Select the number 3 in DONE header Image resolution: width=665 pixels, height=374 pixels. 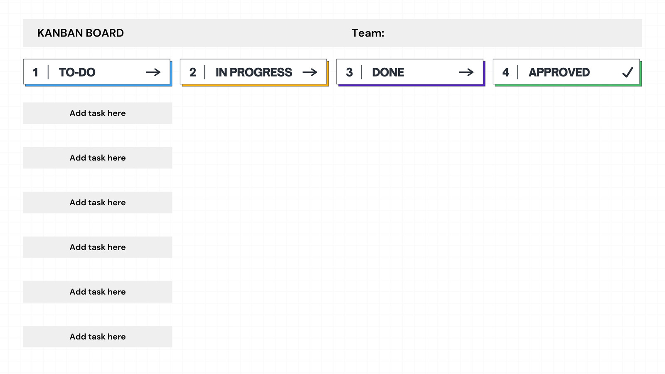(349, 72)
